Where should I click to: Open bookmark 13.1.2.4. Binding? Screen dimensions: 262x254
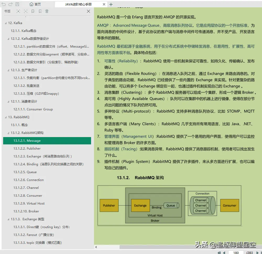[48, 164]
